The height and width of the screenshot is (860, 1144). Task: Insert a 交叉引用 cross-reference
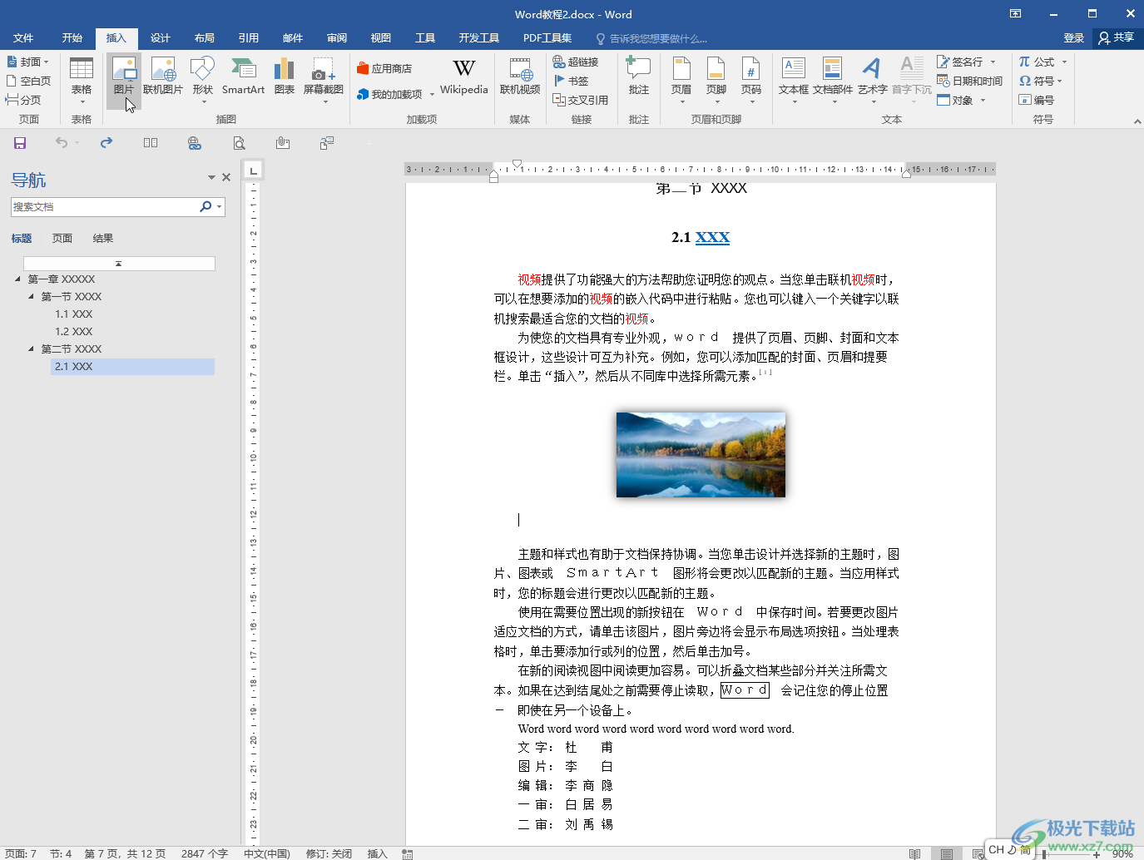click(580, 100)
